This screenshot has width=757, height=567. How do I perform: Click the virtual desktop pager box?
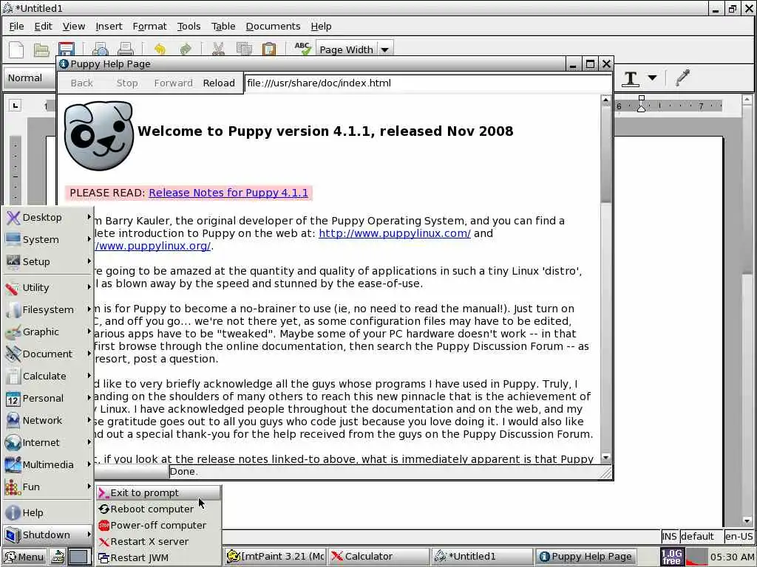[x=78, y=557]
